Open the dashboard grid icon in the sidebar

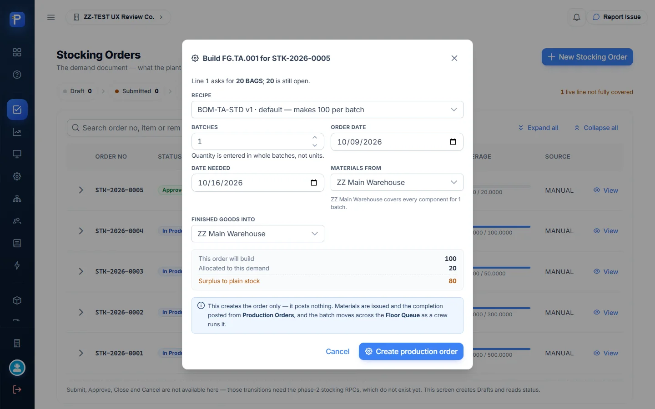click(17, 52)
